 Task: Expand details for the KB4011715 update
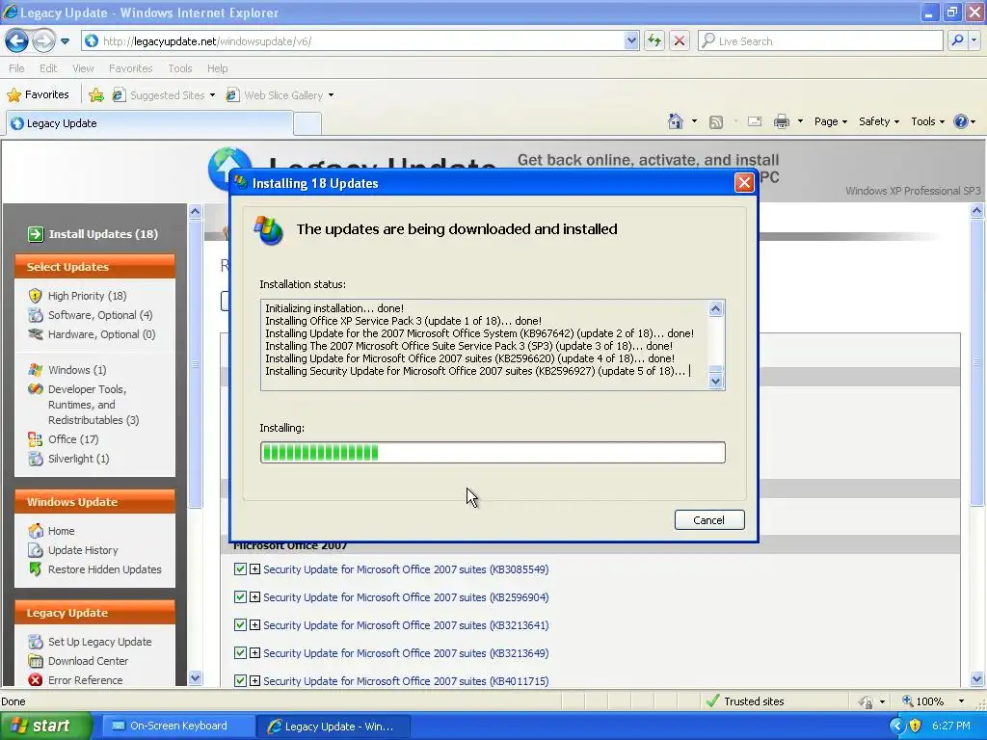point(254,680)
